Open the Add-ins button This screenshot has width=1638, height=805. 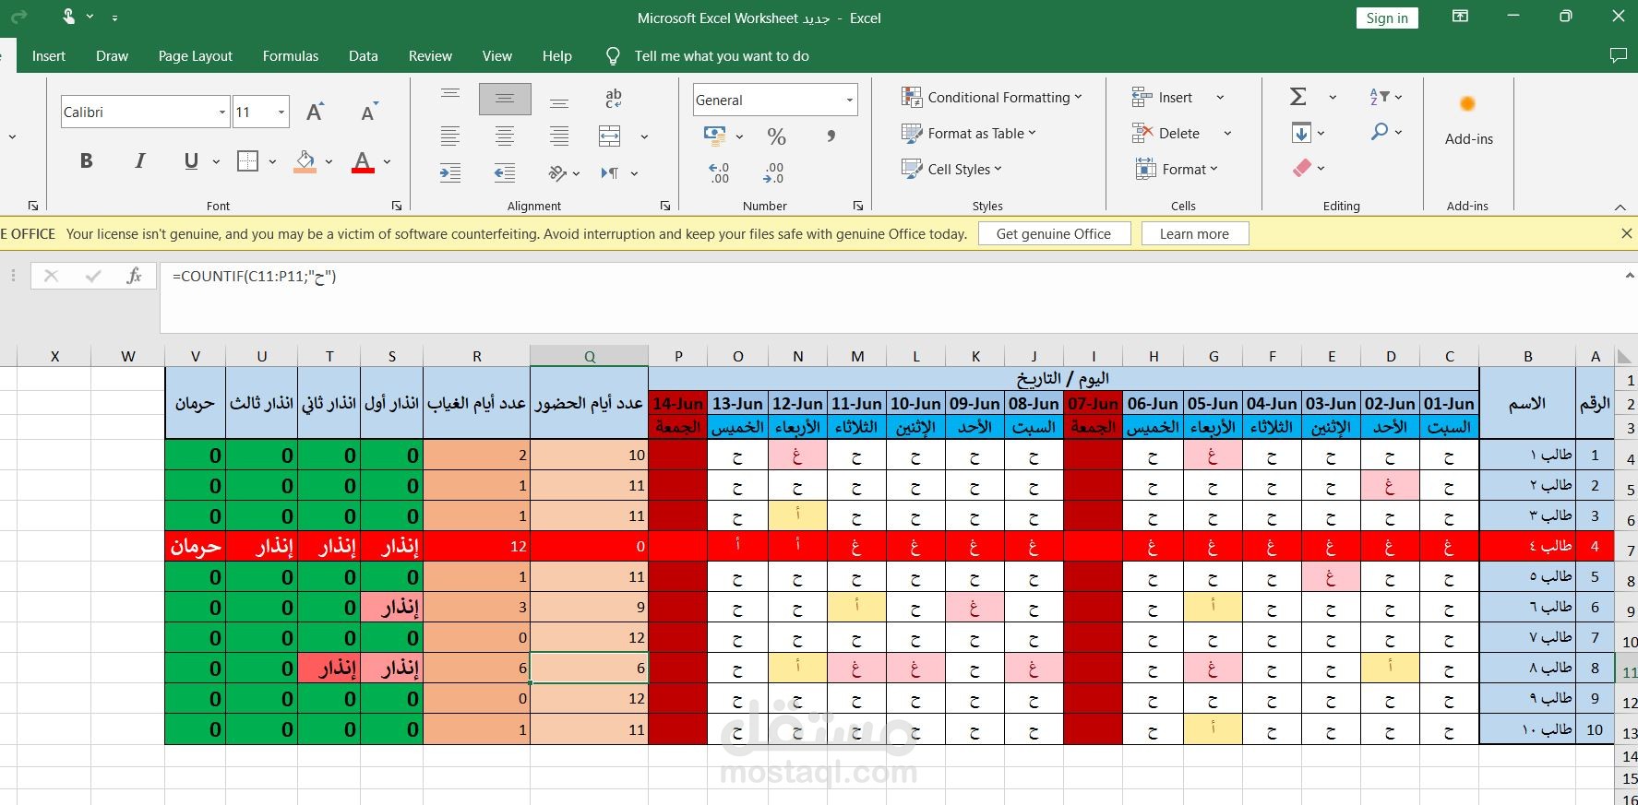(1468, 120)
